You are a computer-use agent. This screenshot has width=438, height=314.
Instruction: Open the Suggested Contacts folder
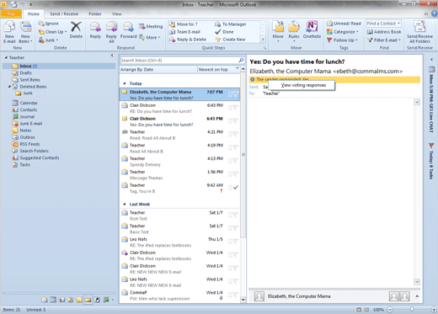(x=40, y=157)
